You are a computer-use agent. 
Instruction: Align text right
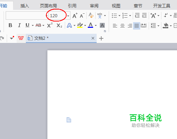click(130, 25)
